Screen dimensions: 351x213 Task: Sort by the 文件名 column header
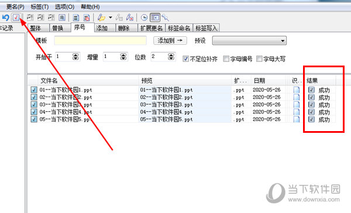pyautogui.click(x=88, y=81)
